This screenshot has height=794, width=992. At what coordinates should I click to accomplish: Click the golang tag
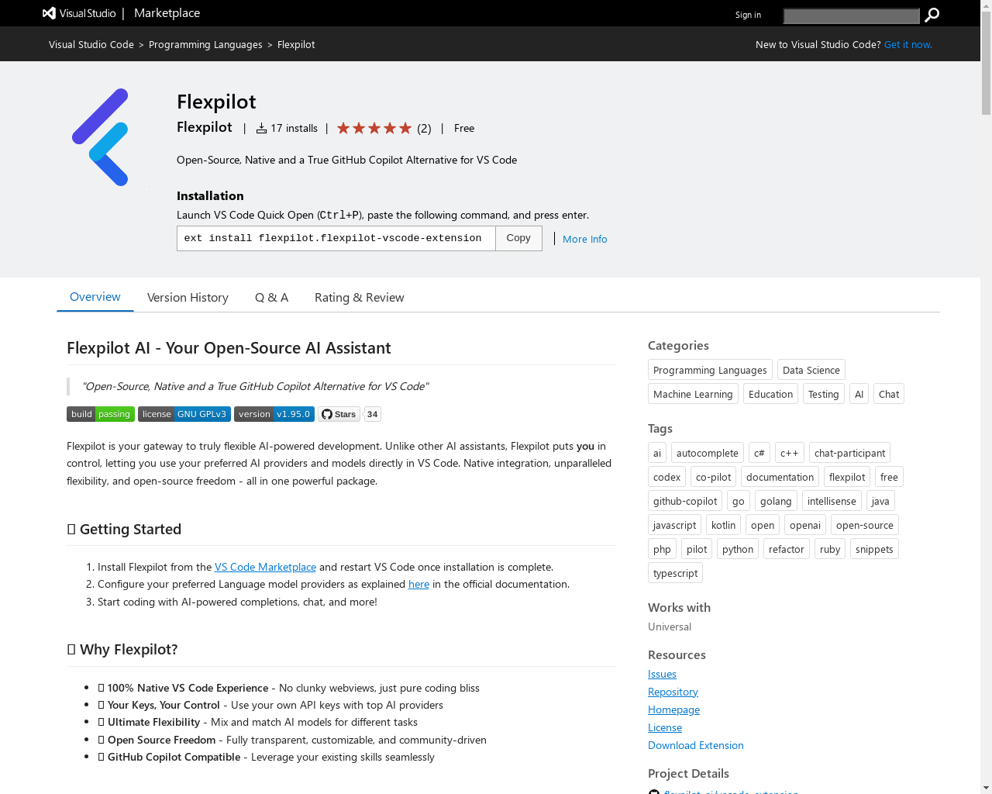(x=776, y=501)
